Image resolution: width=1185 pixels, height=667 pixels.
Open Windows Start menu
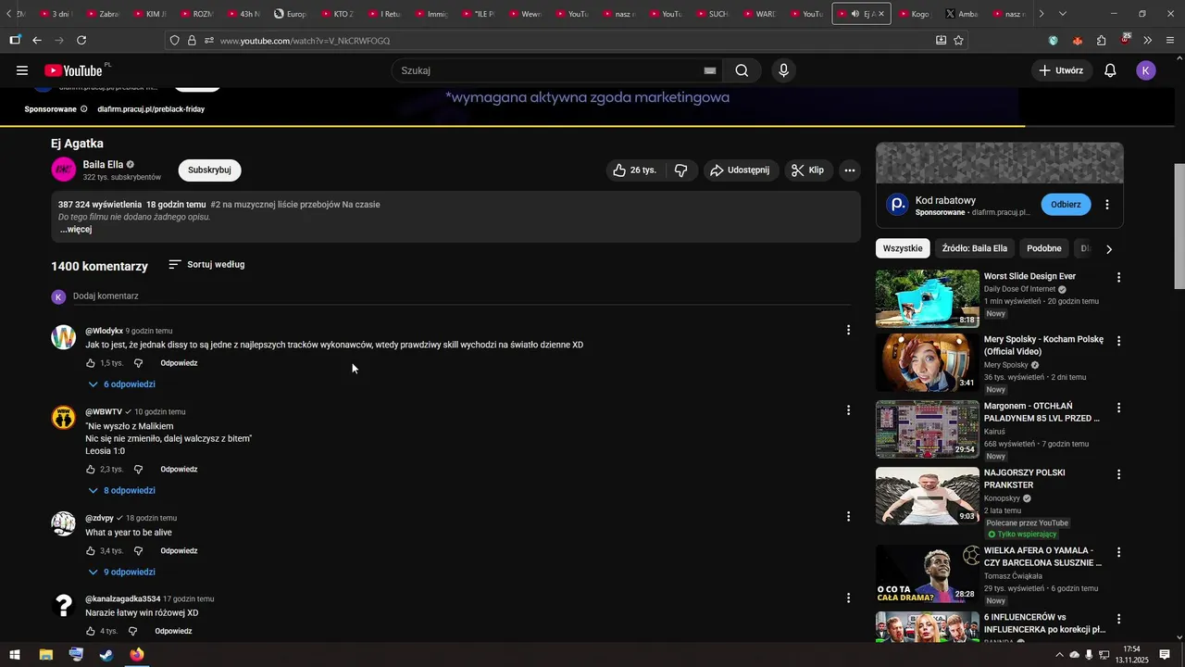[x=14, y=655]
